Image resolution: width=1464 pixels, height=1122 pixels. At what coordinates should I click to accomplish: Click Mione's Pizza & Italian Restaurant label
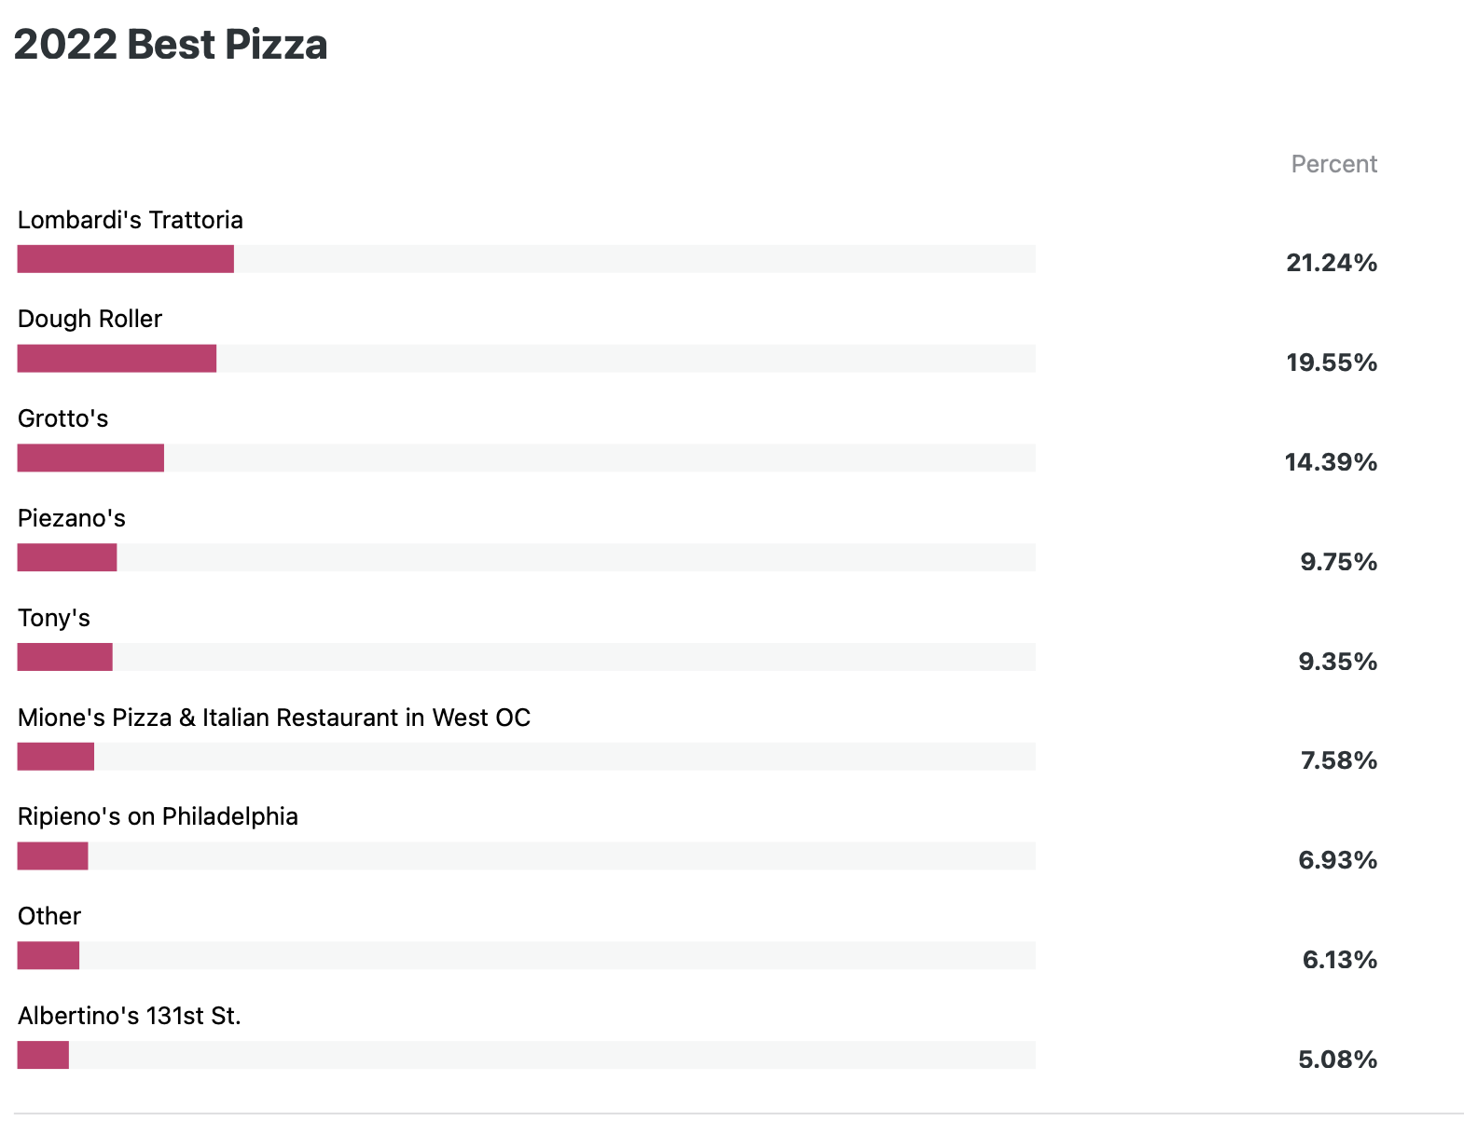[x=274, y=718]
